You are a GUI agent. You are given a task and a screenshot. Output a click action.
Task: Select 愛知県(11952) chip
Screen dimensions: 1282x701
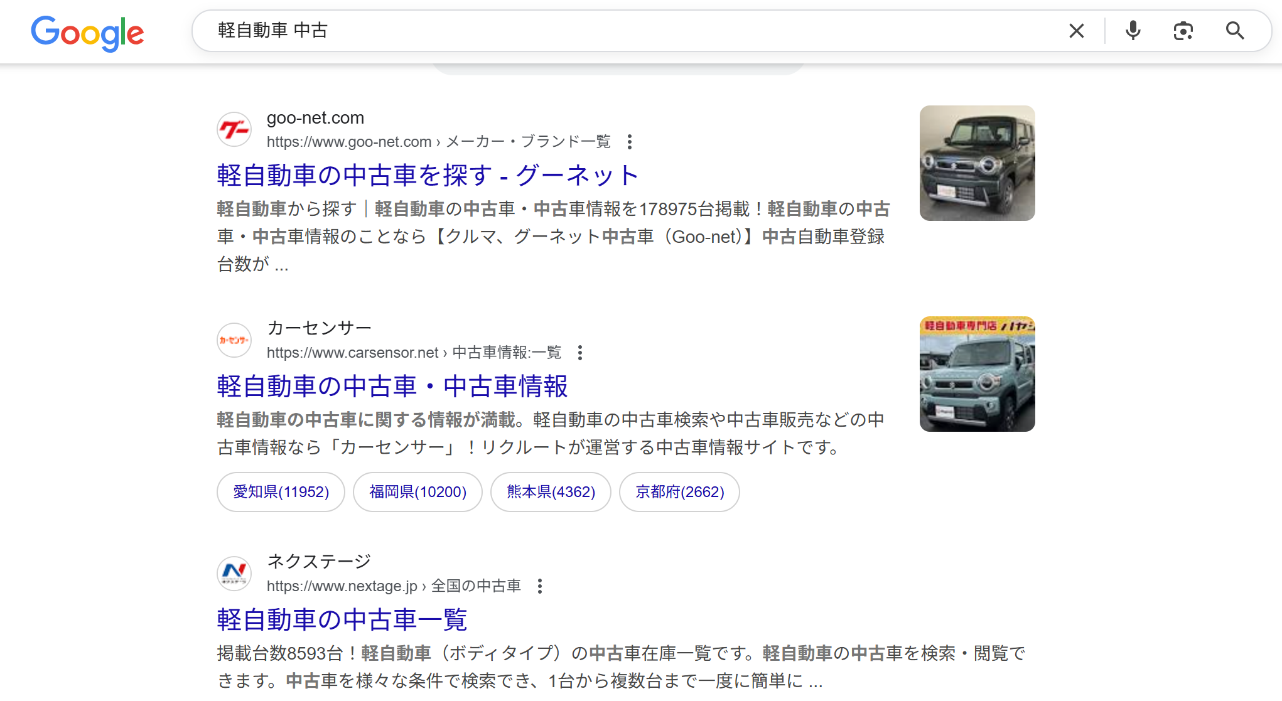point(281,492)
